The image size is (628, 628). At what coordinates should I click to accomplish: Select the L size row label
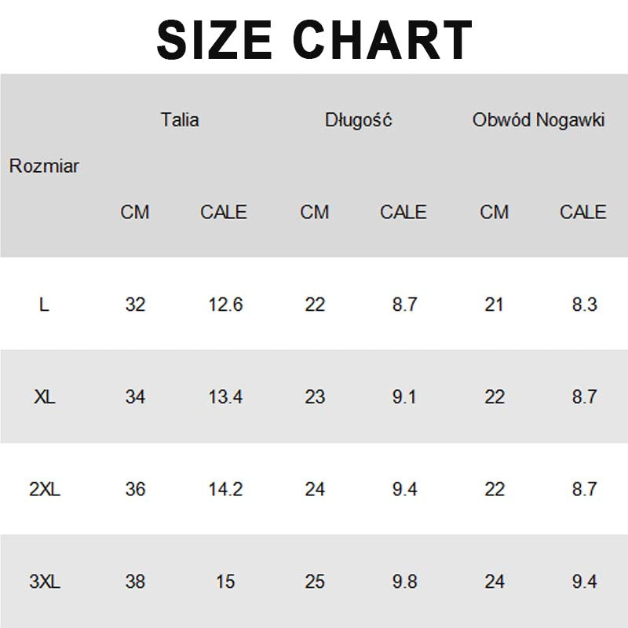(x=44, y=305)
